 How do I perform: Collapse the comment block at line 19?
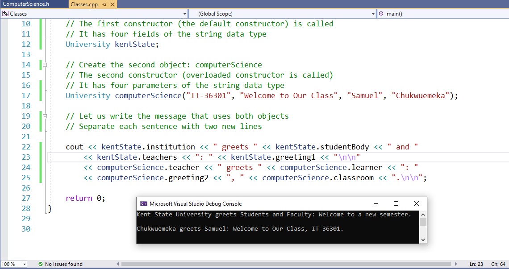[x=45, y=116]
